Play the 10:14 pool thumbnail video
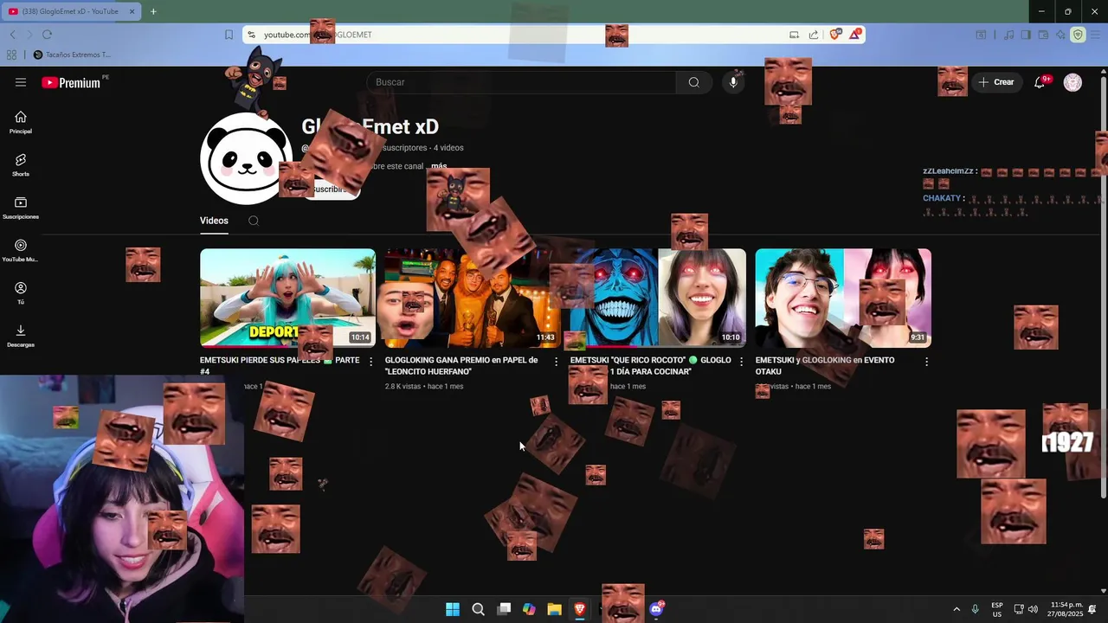Screen dimensions: 1108x623 tap(287, 298)
